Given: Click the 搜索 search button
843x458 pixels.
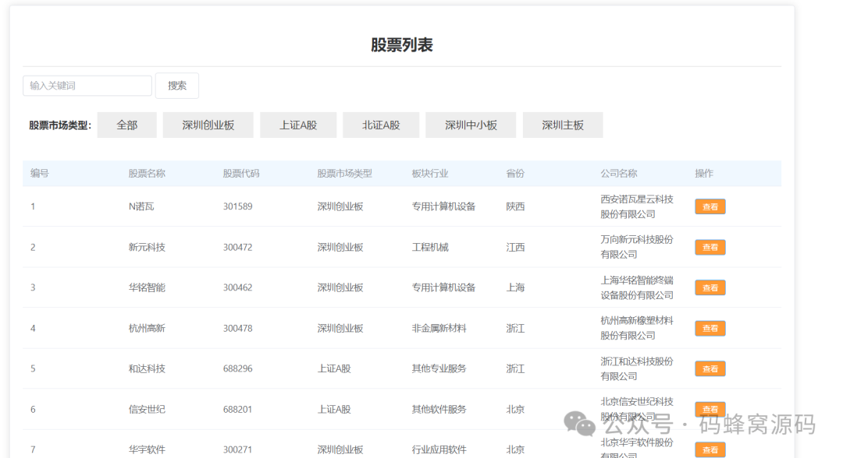Looking at the screenshot, I should point(176,86).
